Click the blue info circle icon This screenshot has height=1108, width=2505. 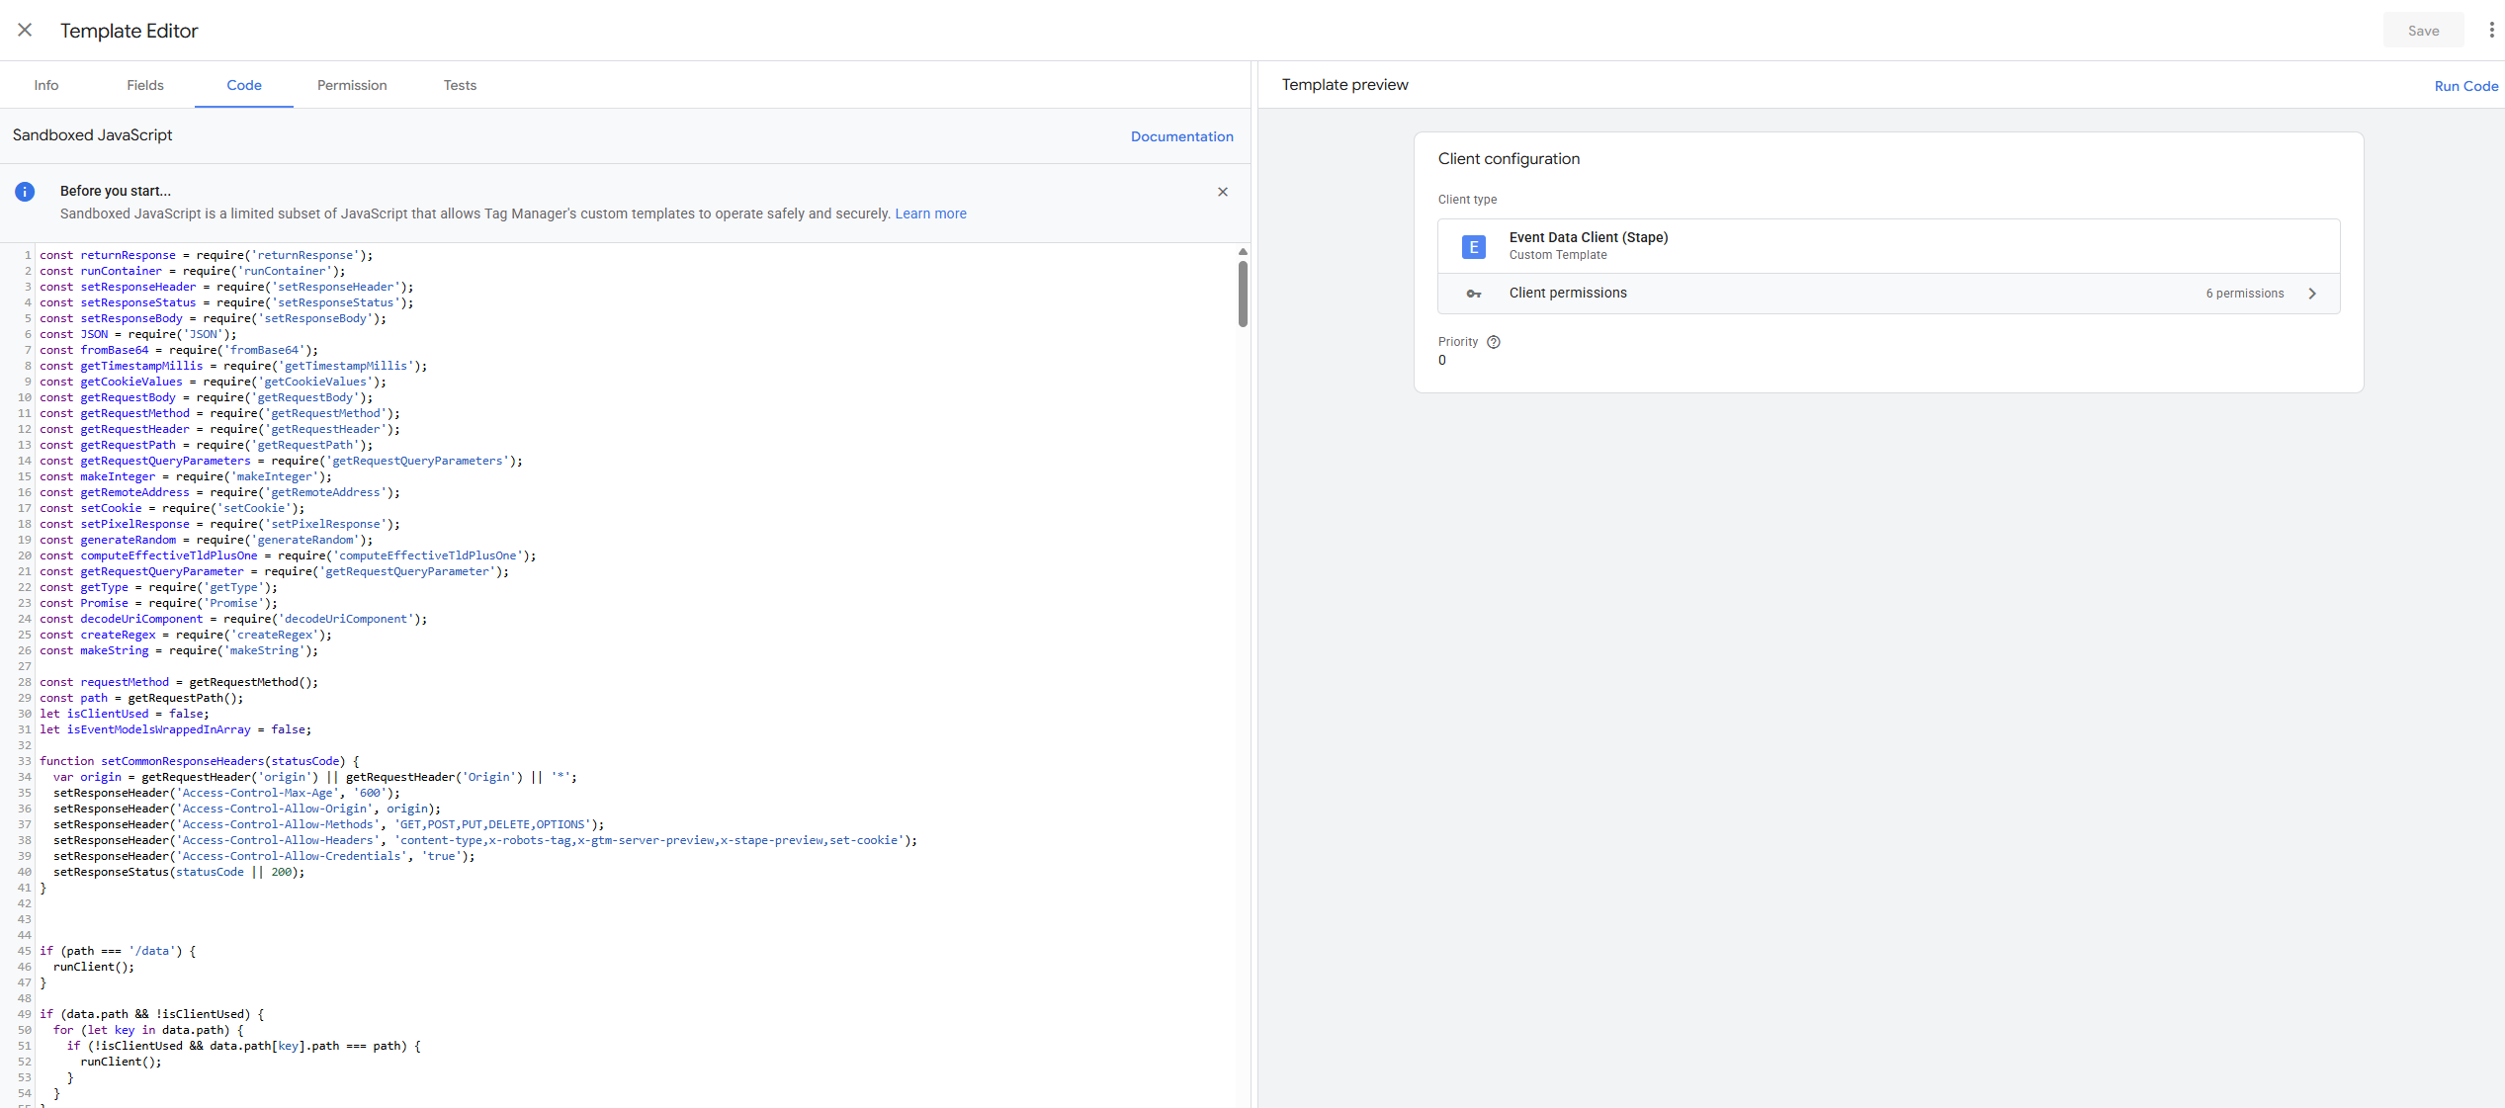(x=25, y=192)
